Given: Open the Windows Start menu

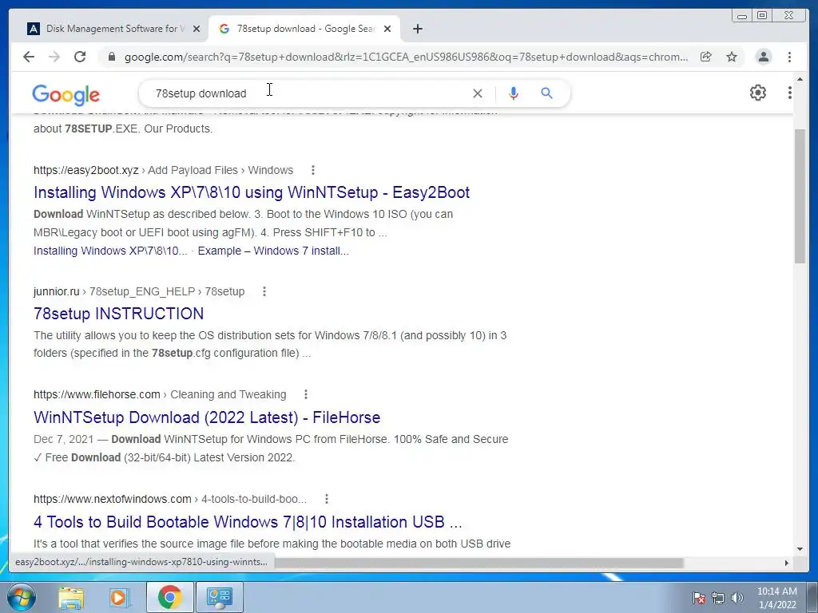Looking at the screenshot, I should pos(21,597).
